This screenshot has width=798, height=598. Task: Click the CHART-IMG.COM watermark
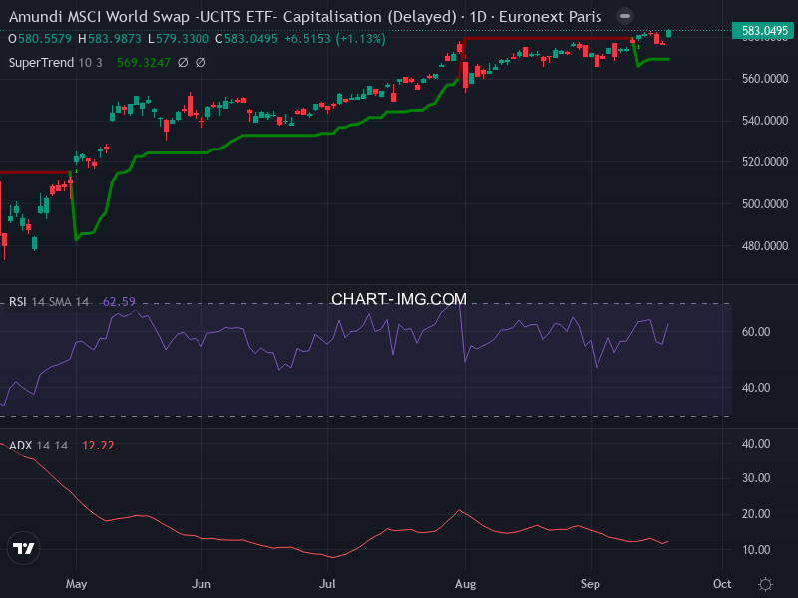[x=399, y=299]
